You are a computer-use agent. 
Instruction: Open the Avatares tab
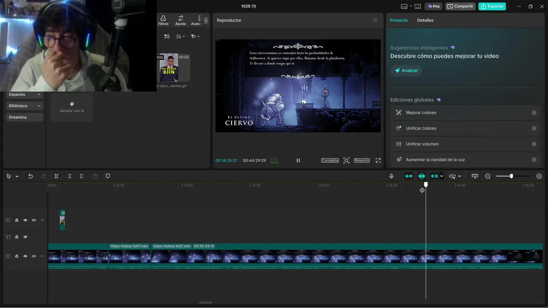[197, 20]
